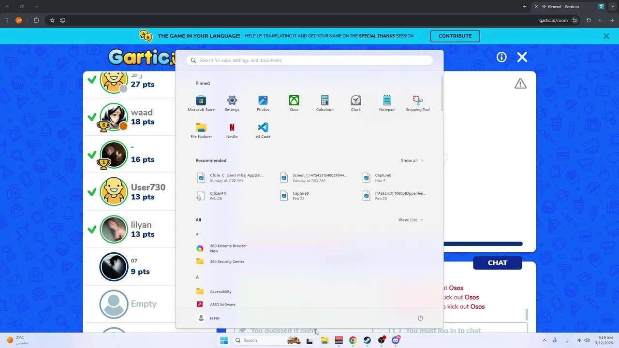Switch to the CHAT tab
Image resolution: width=619 pixels, height=348 pixels.
pos(497,263)
